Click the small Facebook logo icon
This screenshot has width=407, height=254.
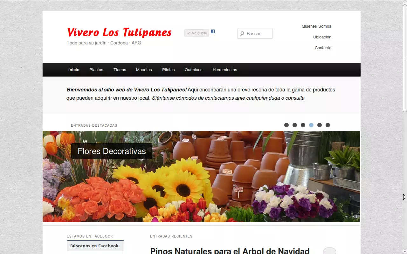(x=213, y=31)
